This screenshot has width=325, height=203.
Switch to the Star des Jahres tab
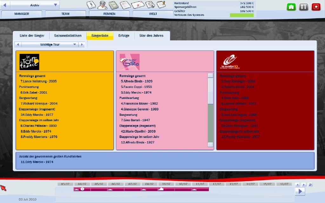tap(151, 36)
